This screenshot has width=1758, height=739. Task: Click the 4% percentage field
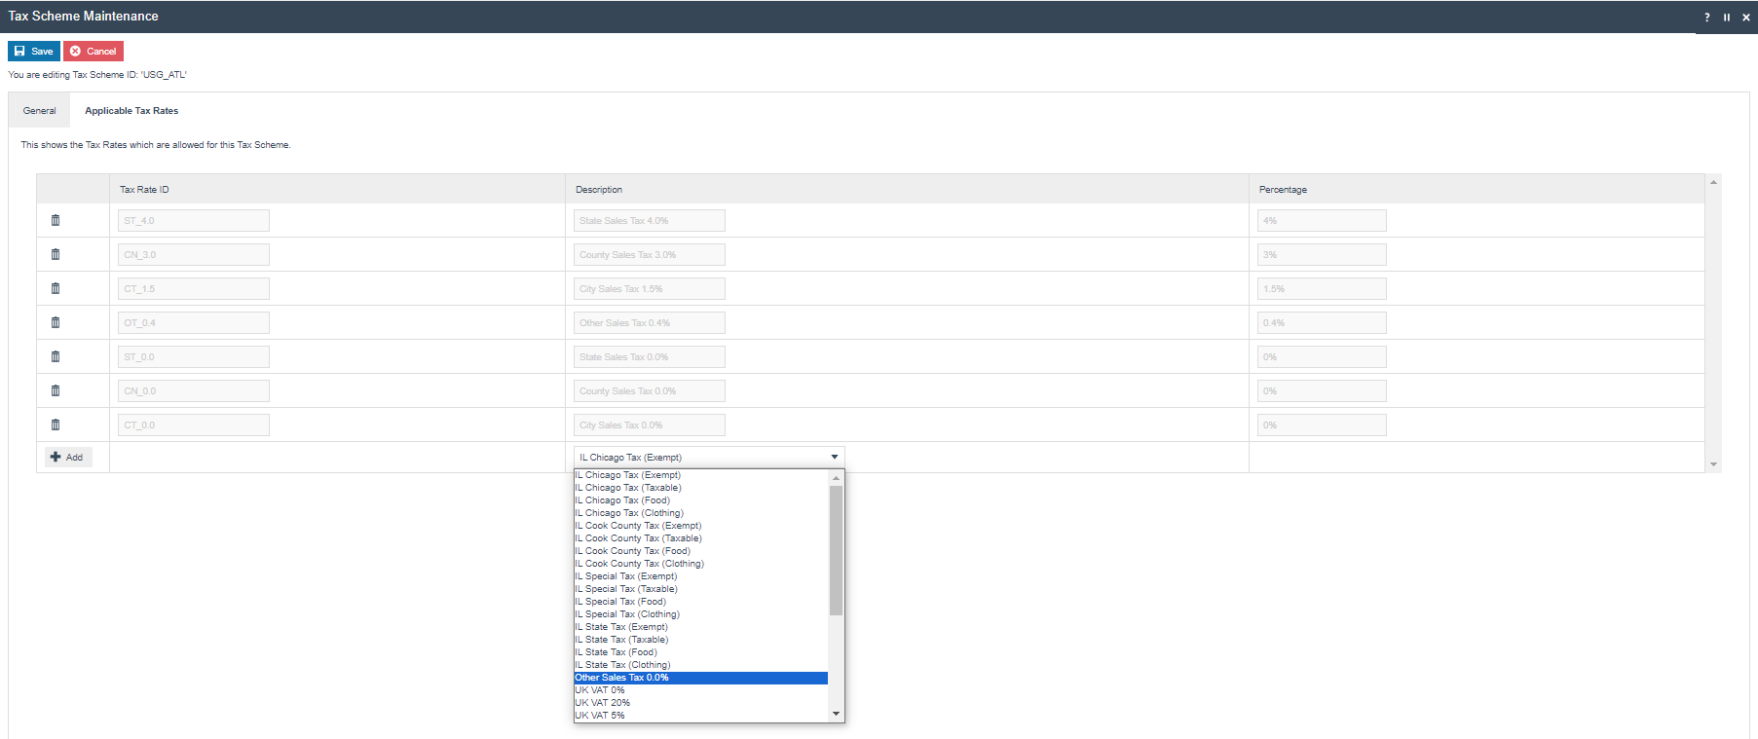click(x=1322, y=221)
